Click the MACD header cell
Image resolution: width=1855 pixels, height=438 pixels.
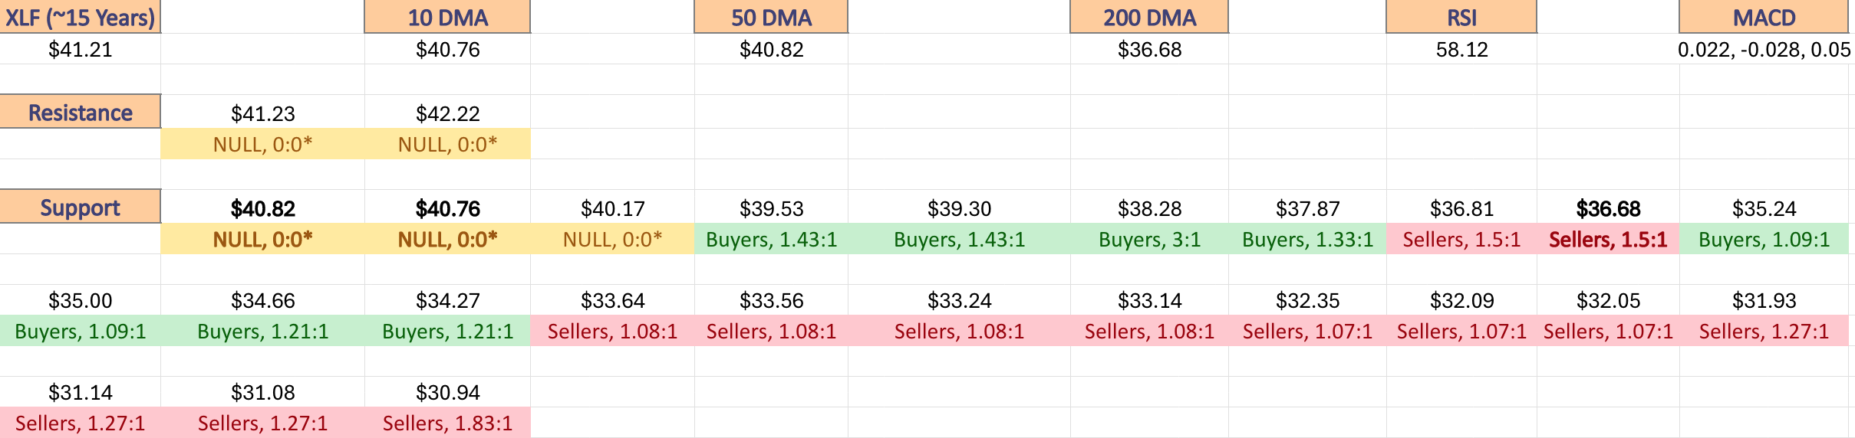point(1764,17)
